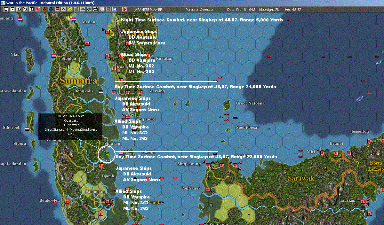Select the red plane on green icon
This screenshot has width=384, height=225.
click(44, 9)
